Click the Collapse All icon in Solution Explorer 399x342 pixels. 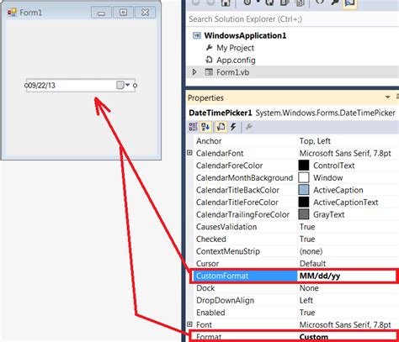(x=285, y=3)
